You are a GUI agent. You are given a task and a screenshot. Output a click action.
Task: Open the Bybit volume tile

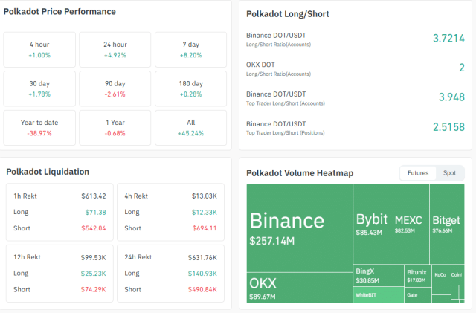[372, 225]
